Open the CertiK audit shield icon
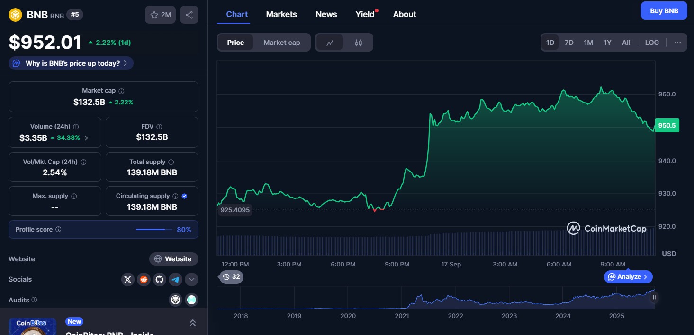 (x=176, y=300)
